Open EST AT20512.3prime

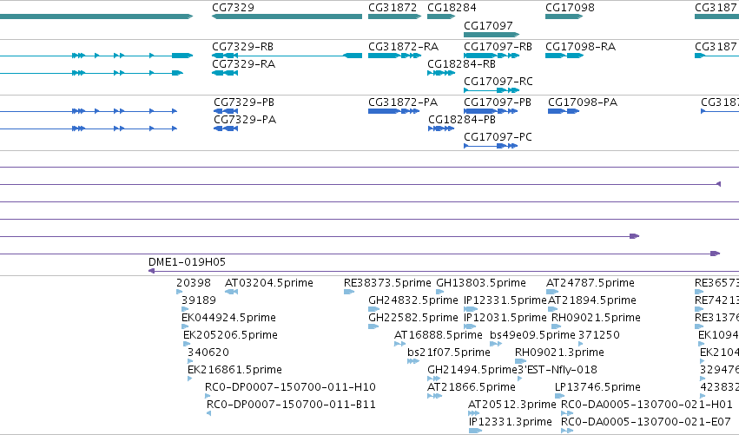pyautogui.click(x=511, y=405)
